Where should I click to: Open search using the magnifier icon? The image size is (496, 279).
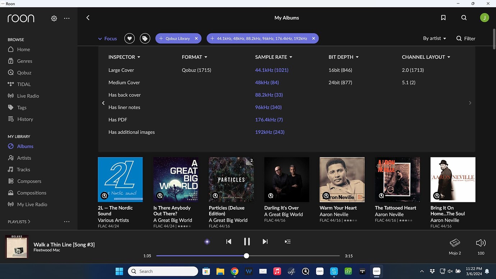[x=464, y=17]
